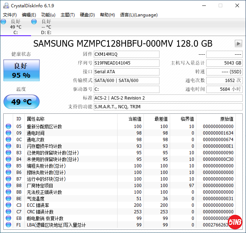Open the 主题(T) menu
This screenshot has width=246, height=233.
click(68, 15)
